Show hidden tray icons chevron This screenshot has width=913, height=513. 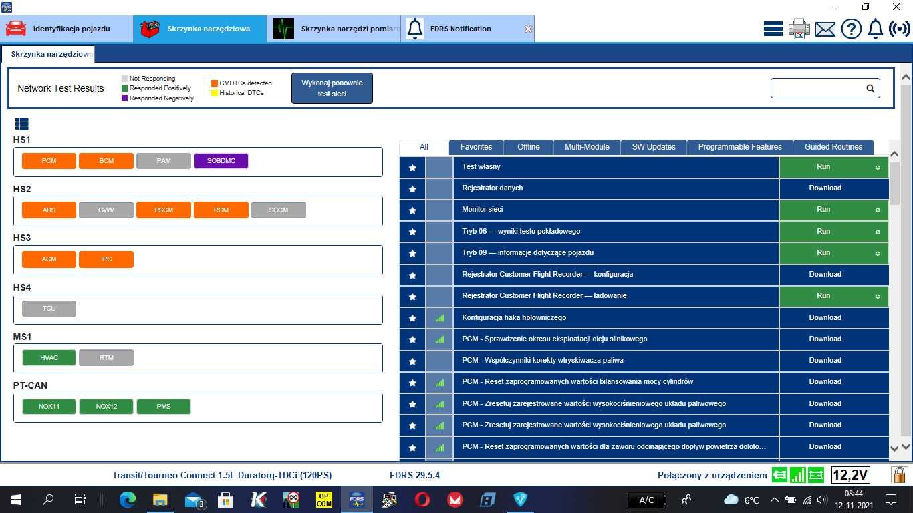pyautogui.click(x=775, y=500)
